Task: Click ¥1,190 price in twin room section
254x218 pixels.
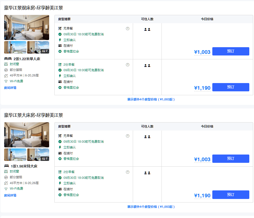Action: (202, 88)
